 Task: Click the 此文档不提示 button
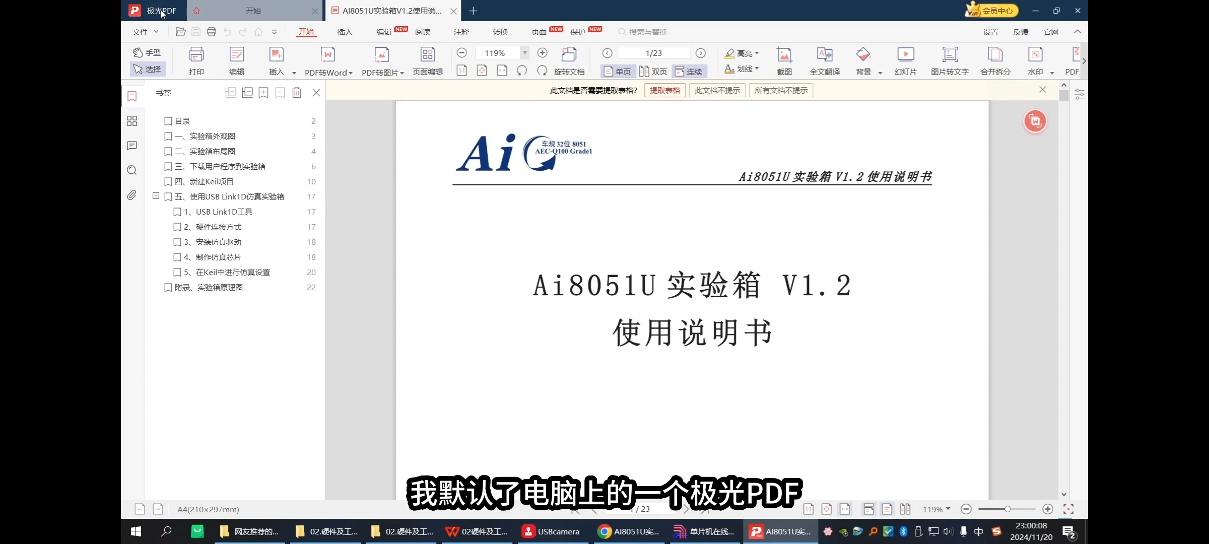(x=717, y=90)
